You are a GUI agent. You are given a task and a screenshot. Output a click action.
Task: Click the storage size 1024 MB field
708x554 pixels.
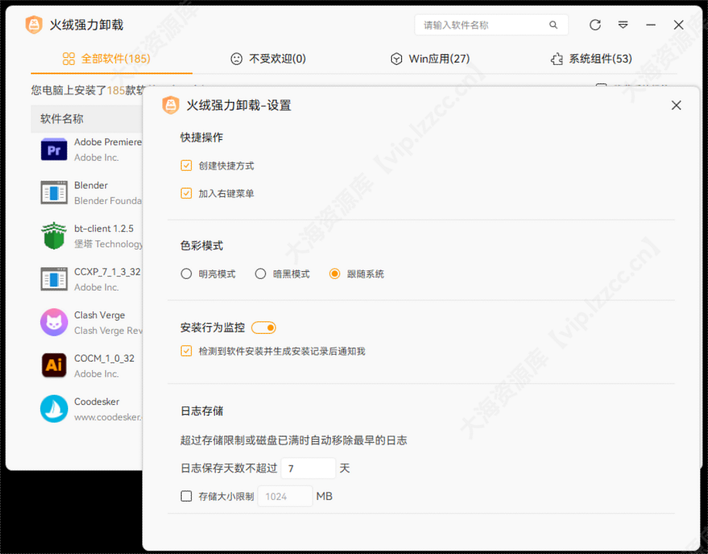(285, 496)
